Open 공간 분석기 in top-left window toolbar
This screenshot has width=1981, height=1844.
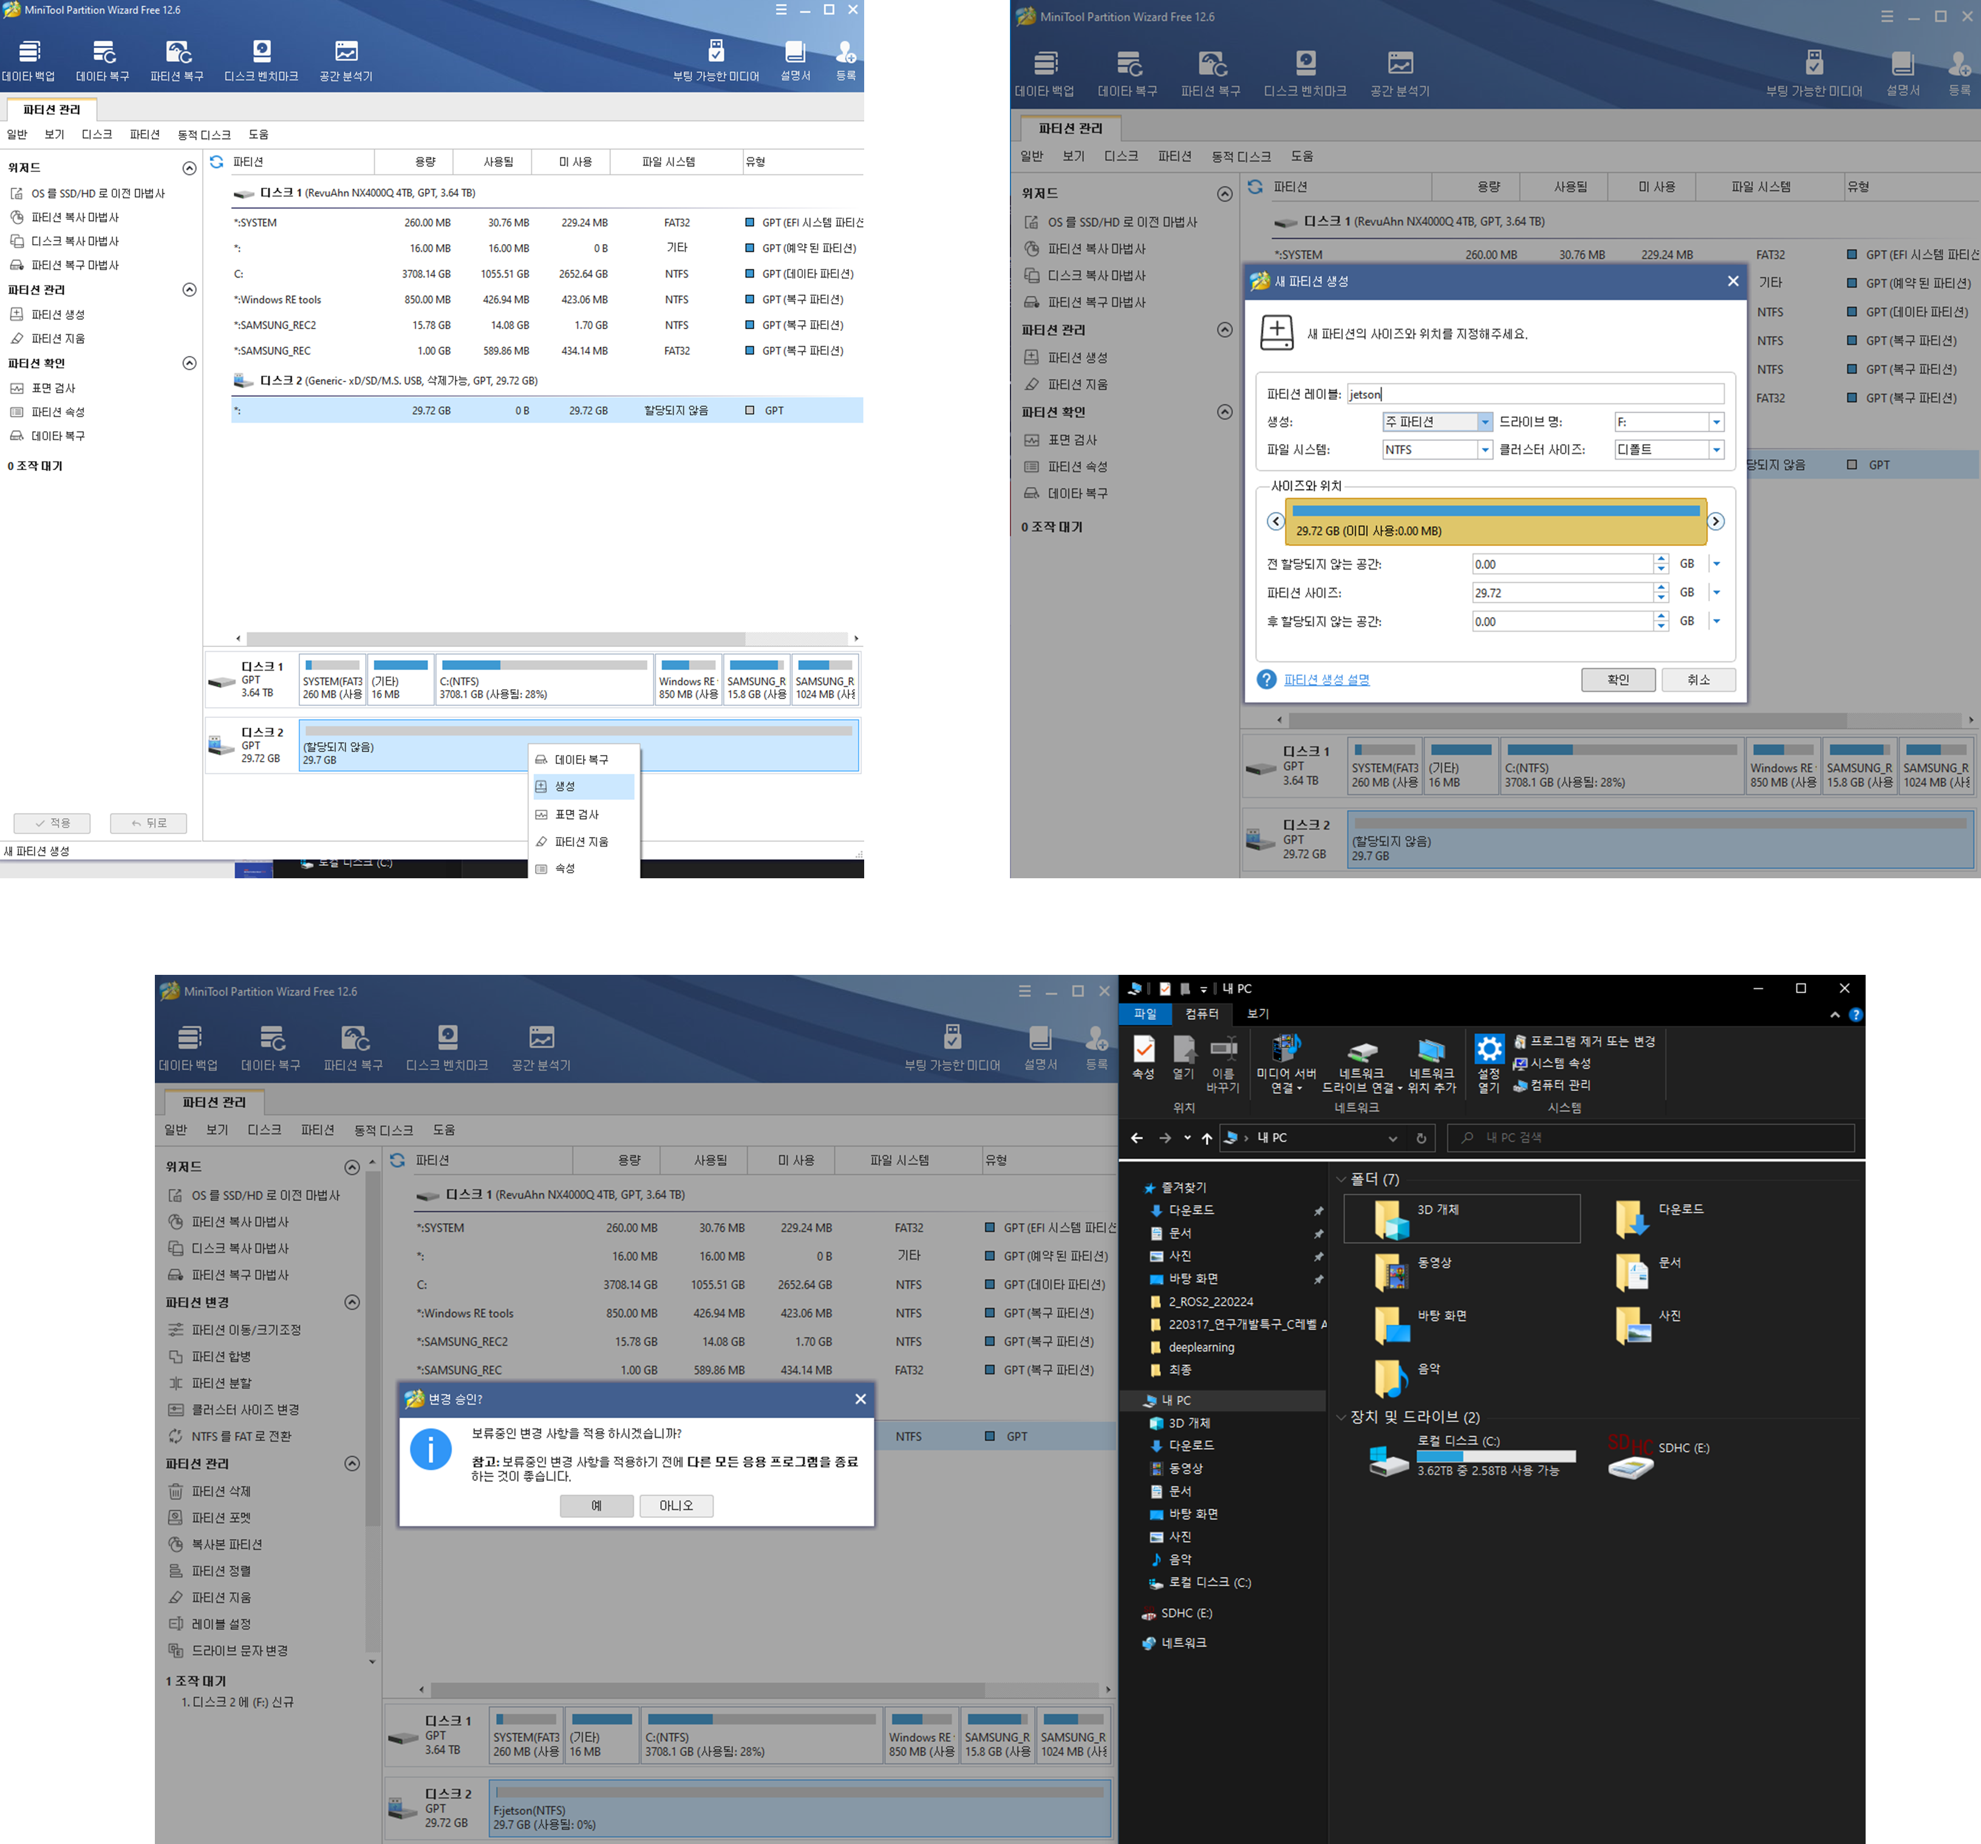point(346,52)
